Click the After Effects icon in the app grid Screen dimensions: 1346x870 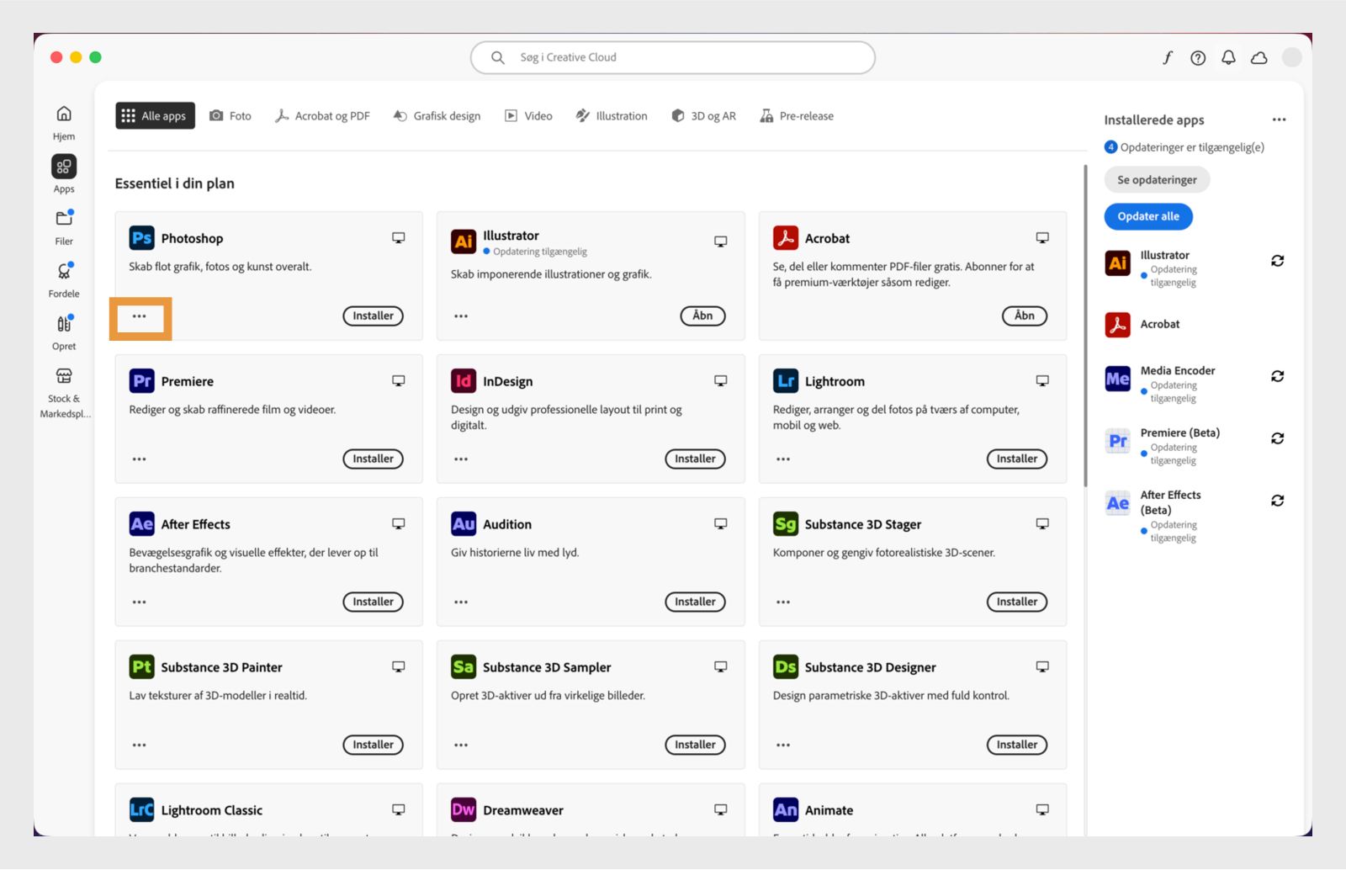pyautogui.click(x=141, y=524)
